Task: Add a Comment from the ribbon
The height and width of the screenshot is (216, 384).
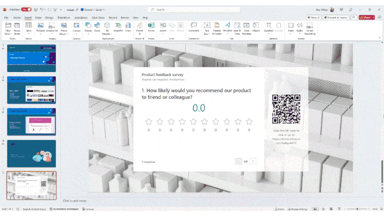Action: point(194,28)
